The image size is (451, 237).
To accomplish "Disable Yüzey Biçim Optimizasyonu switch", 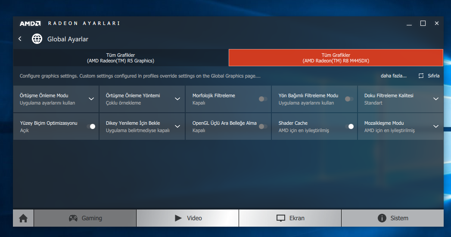I will (91, 126).
